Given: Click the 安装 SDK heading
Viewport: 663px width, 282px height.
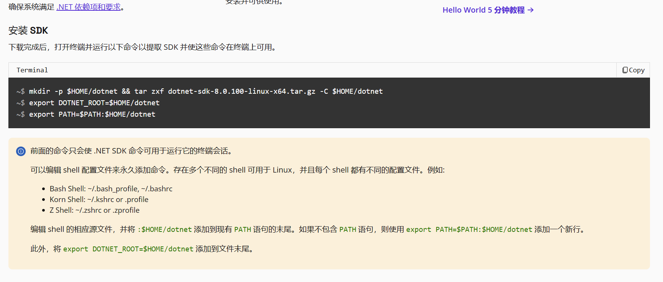Looking at the screenshot, I should click(x=28, y=31).
